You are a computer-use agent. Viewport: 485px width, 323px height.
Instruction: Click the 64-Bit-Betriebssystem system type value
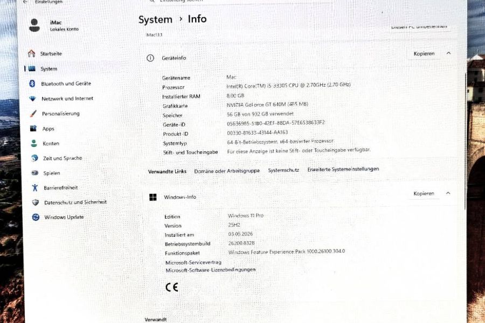coord(280,142)
